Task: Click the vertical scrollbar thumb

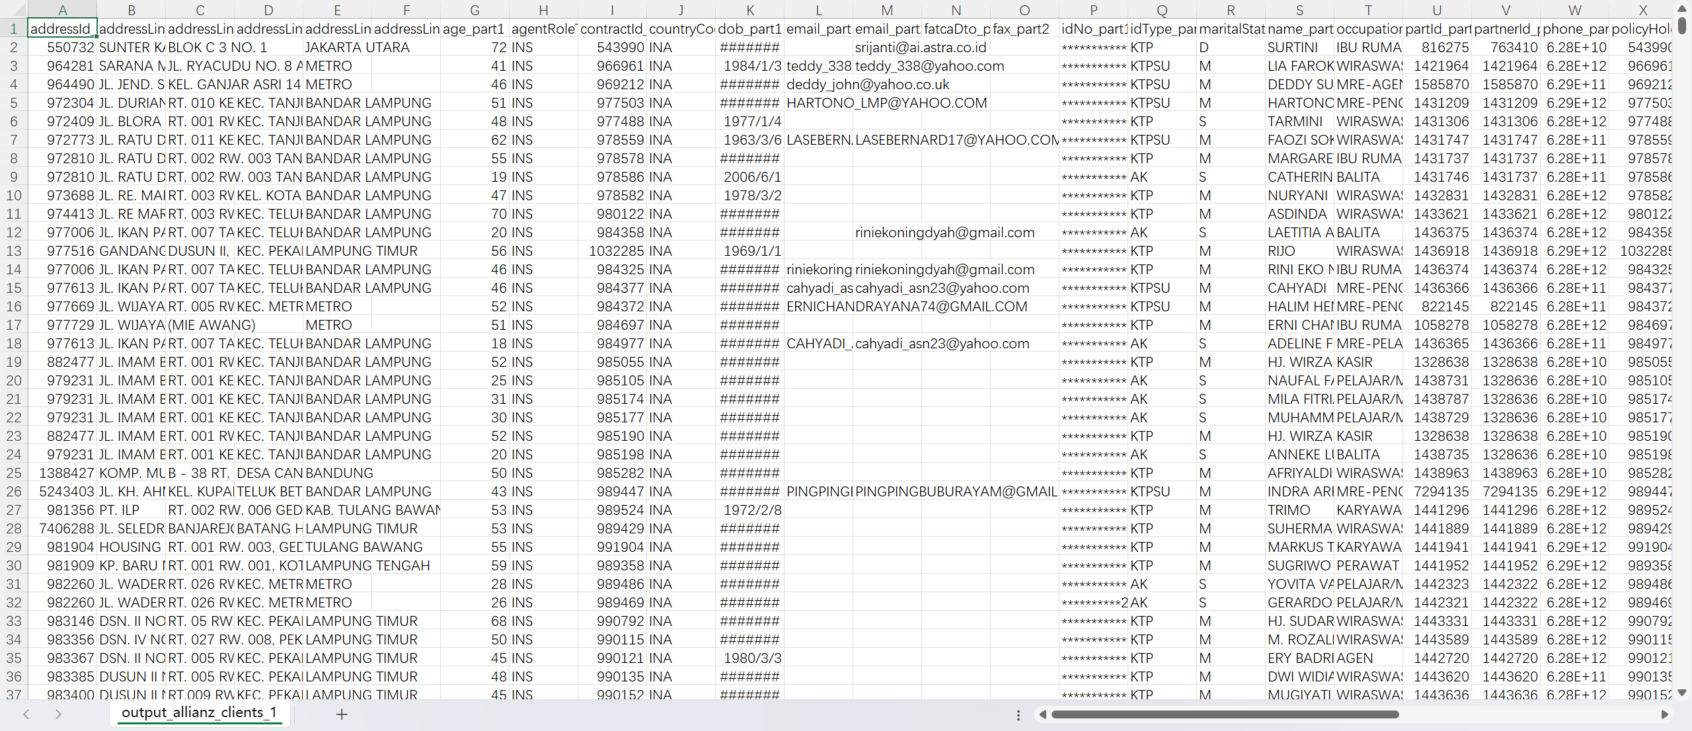Action: [1683, 25]
